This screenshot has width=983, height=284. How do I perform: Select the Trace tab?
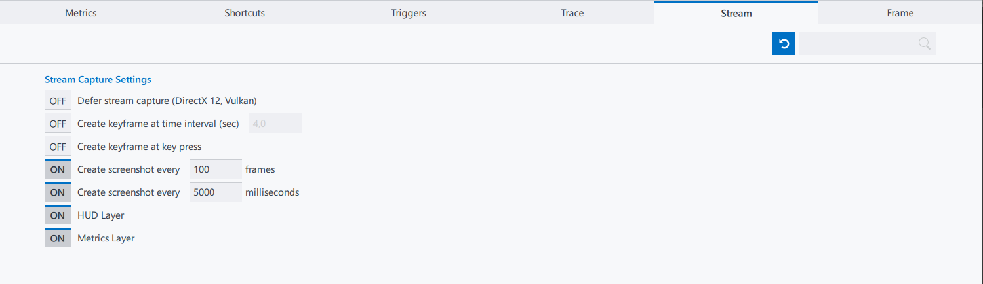coord(572,13)
